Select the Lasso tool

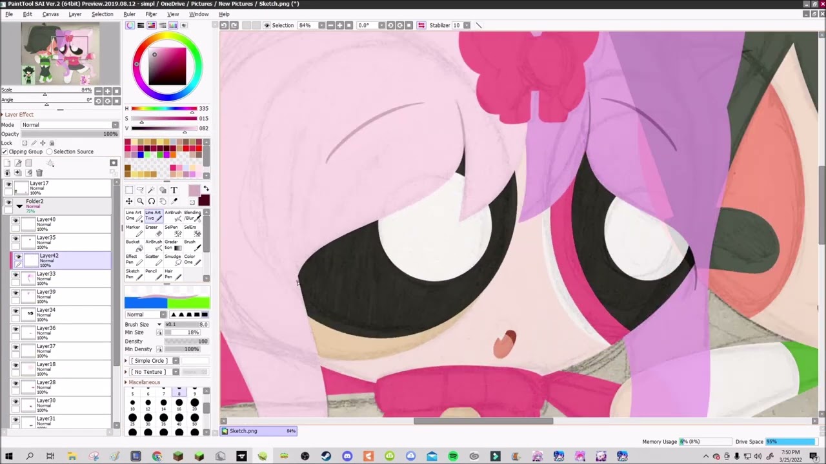pos(140,190)
